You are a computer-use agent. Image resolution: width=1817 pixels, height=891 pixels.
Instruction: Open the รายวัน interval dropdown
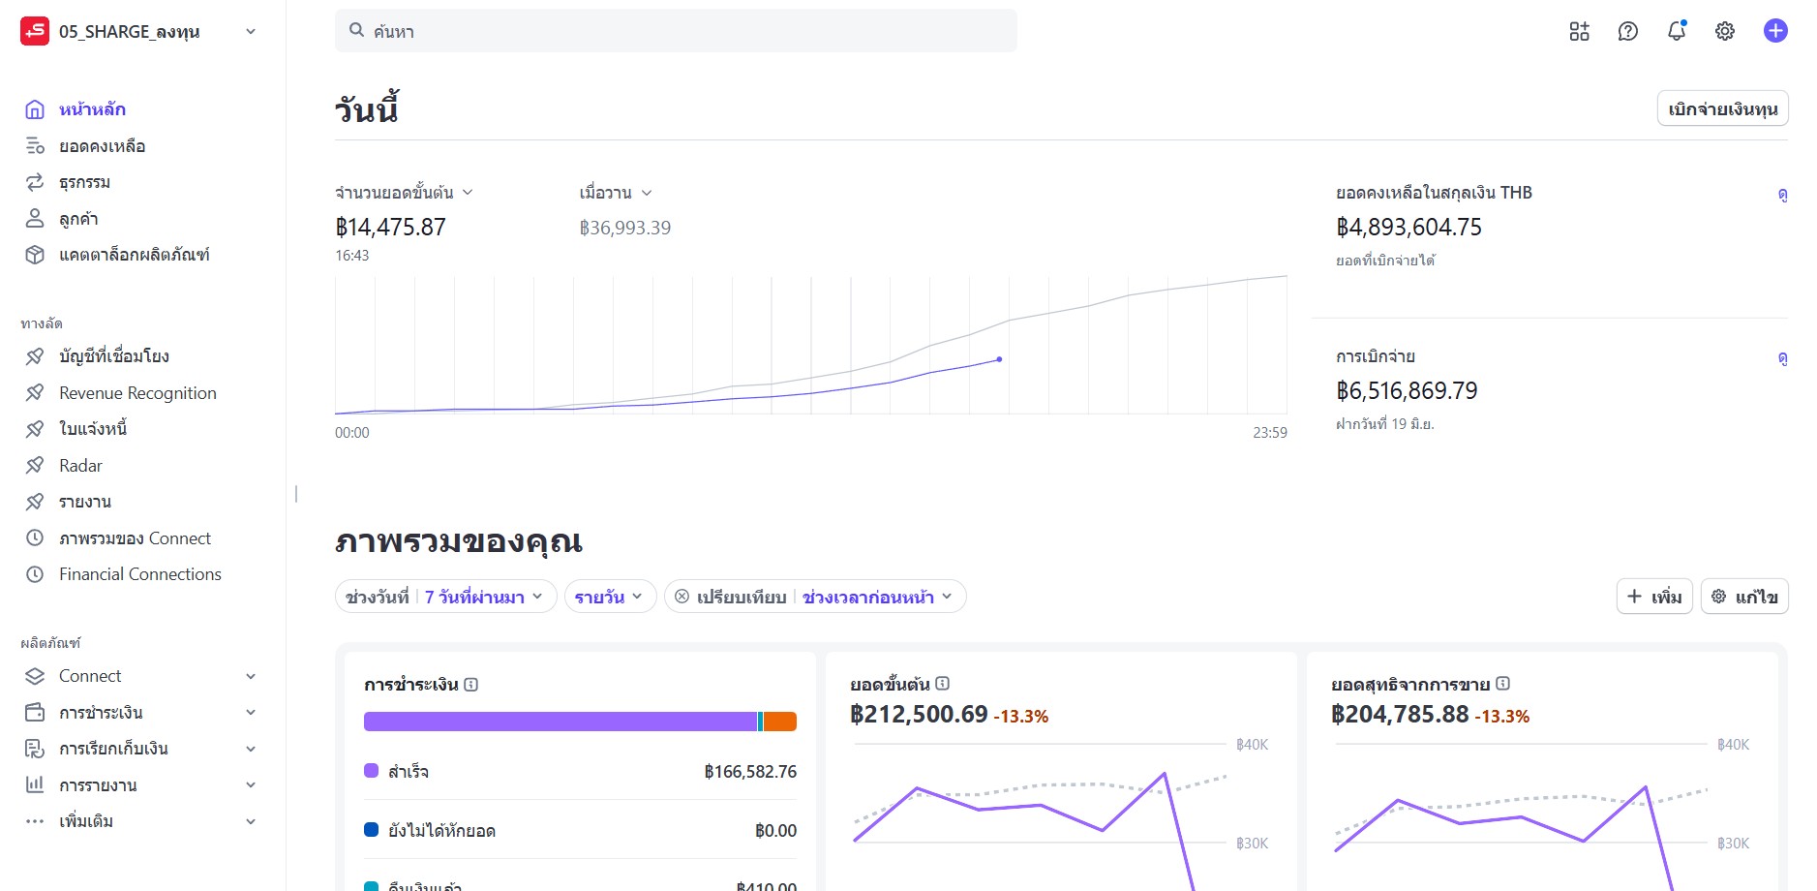[x=609, y=597]
